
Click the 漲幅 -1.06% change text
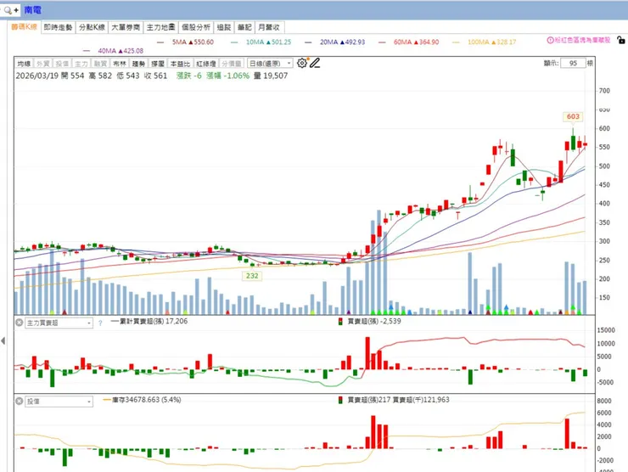coord(228,76)
